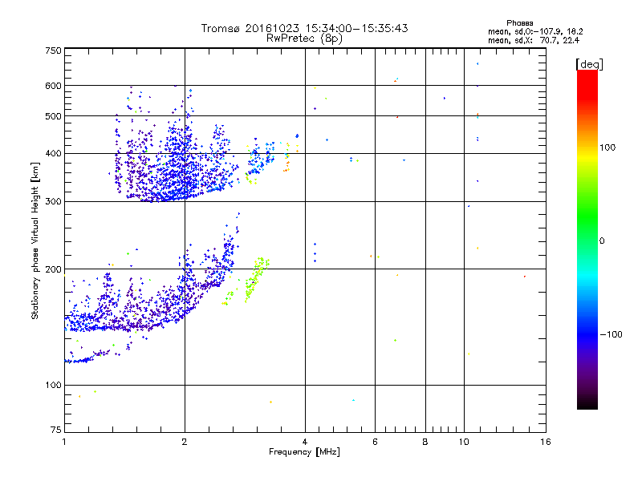The width and height of the screenshot is (642, 481).
Task: Click the y-axis tick label "500"
Action: click(53, 116)
